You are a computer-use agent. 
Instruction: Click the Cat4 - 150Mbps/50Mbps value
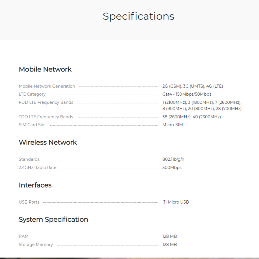pos(187,94)
